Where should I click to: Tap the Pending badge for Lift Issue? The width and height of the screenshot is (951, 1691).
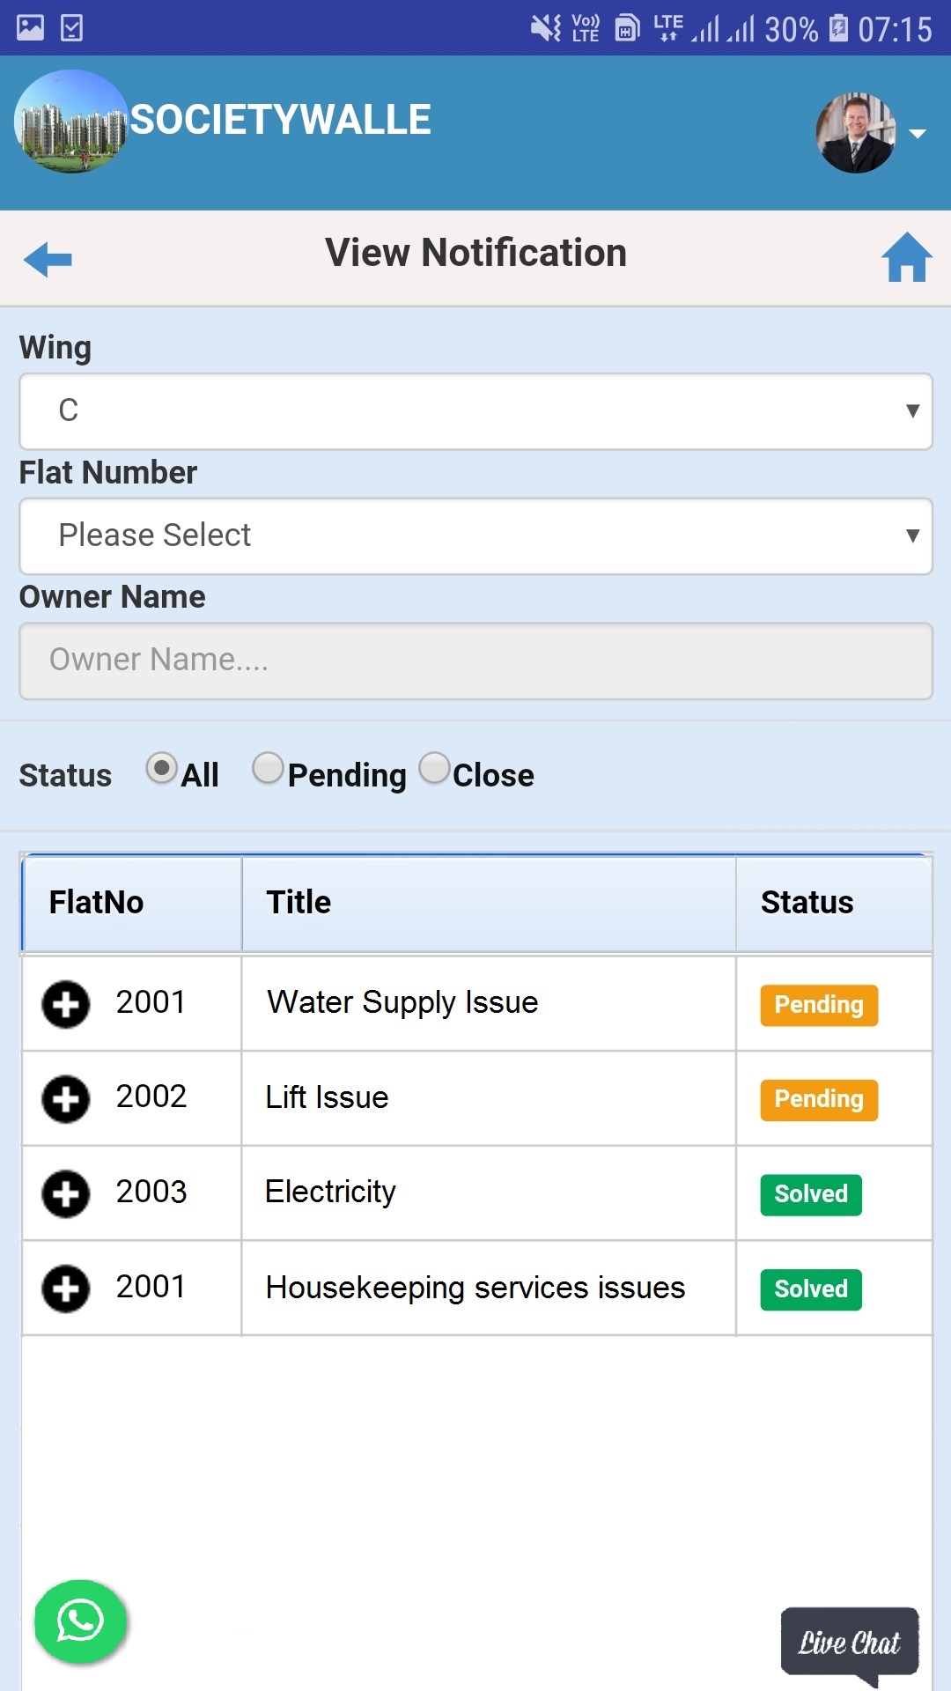click(819, 1100)
